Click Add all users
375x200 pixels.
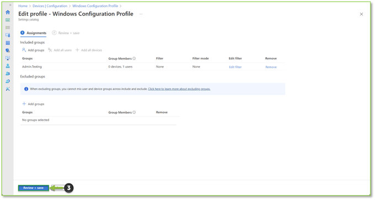60,50
